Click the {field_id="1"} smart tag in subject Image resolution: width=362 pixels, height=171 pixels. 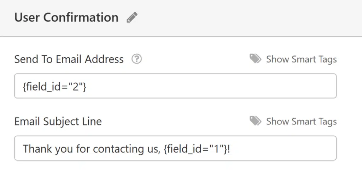(x=195, y=149)
